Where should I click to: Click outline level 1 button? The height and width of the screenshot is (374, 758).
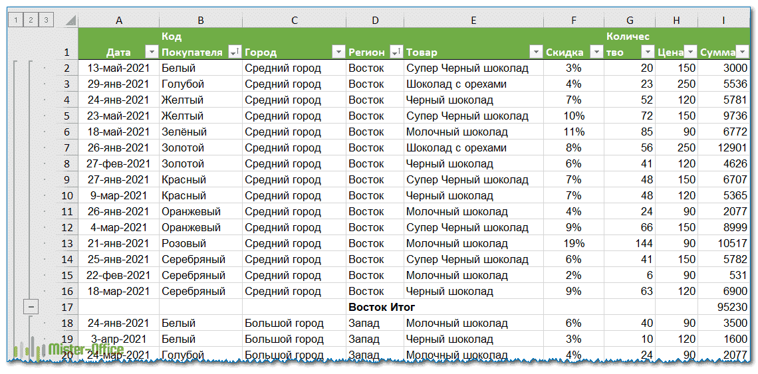(x=15, y=21)
